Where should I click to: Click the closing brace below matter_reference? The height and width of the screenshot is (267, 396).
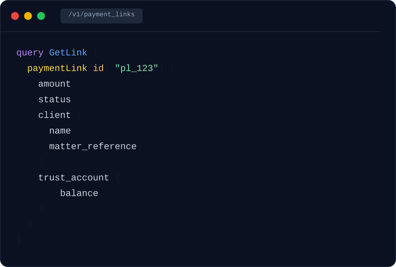[41, 162]
